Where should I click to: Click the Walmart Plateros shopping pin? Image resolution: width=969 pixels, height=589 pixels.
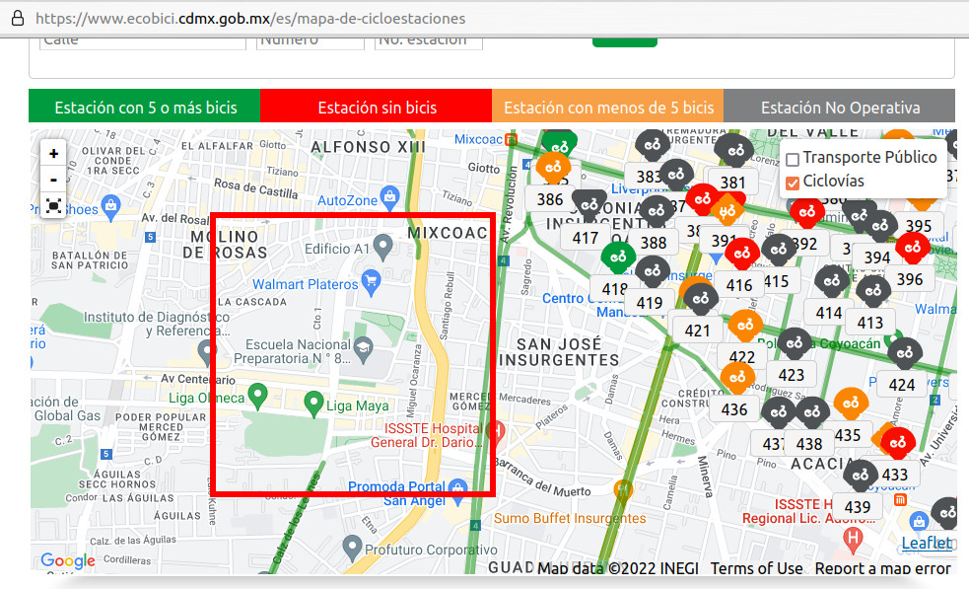371,283
